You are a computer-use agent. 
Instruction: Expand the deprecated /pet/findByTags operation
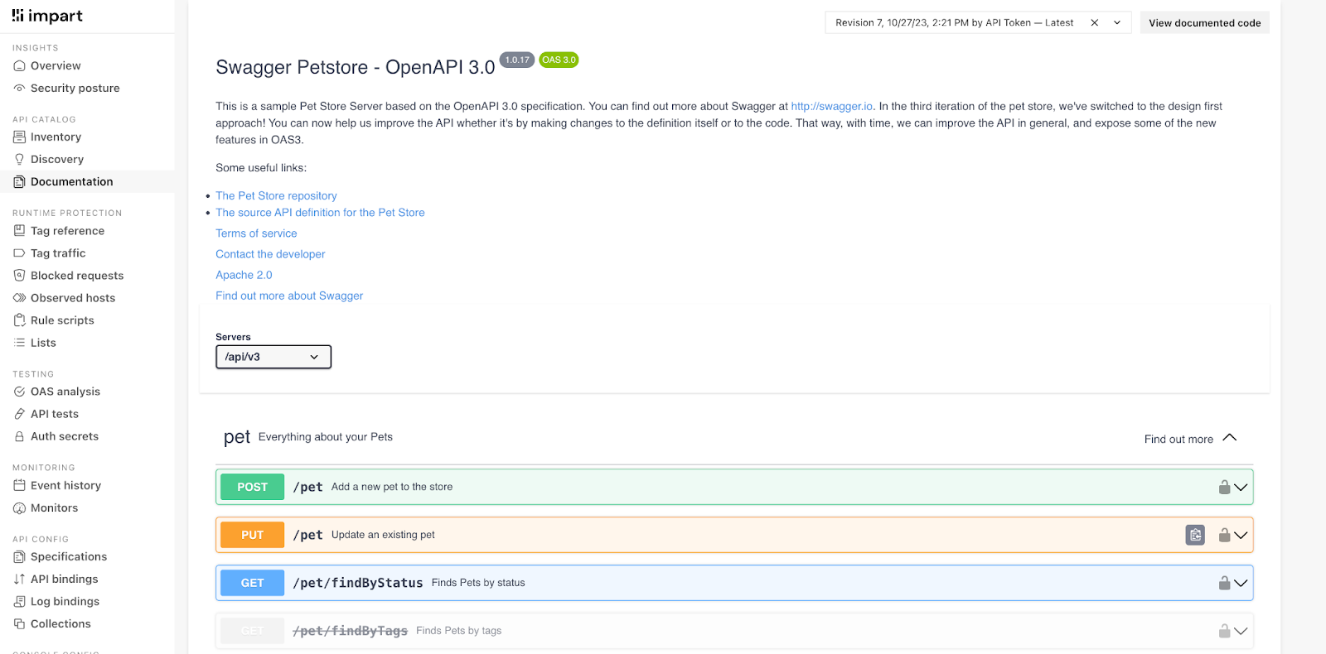(1241, 632)
